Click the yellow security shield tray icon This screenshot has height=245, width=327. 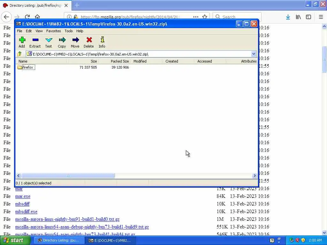pos(303,241)
